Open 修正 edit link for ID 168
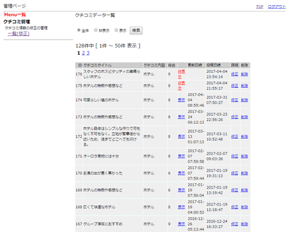 pos(235,207)
